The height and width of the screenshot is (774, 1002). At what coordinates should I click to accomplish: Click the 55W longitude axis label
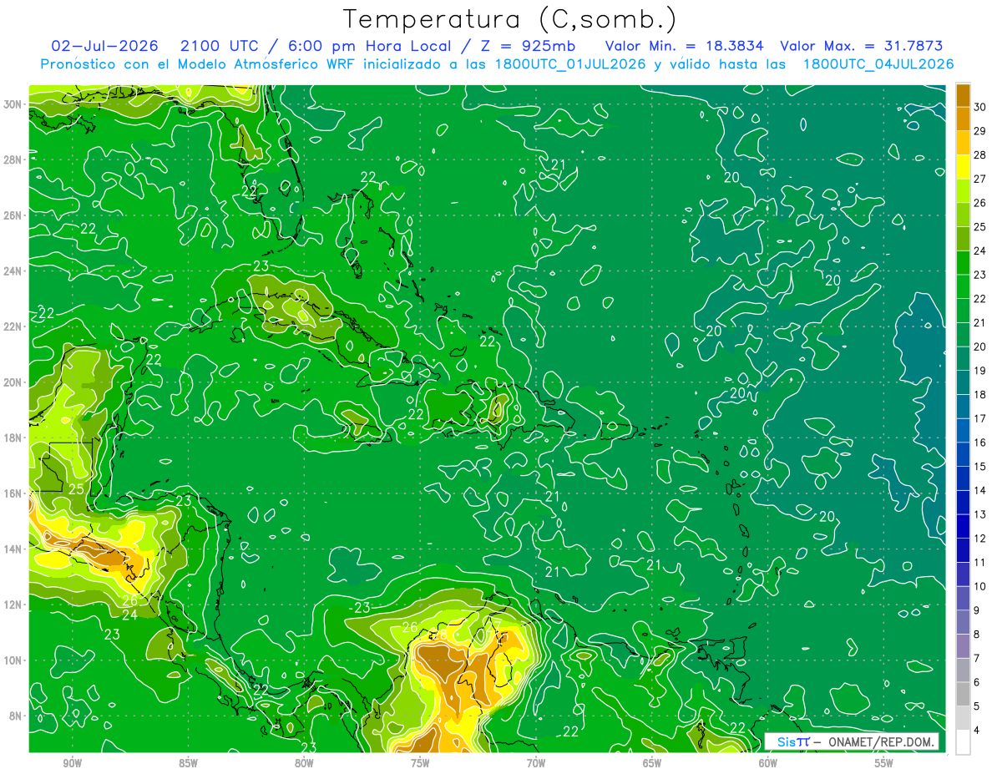point(884,763)
